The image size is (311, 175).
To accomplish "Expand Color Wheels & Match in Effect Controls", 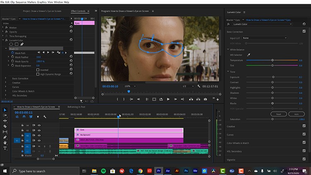I will [x=5, y=91].
